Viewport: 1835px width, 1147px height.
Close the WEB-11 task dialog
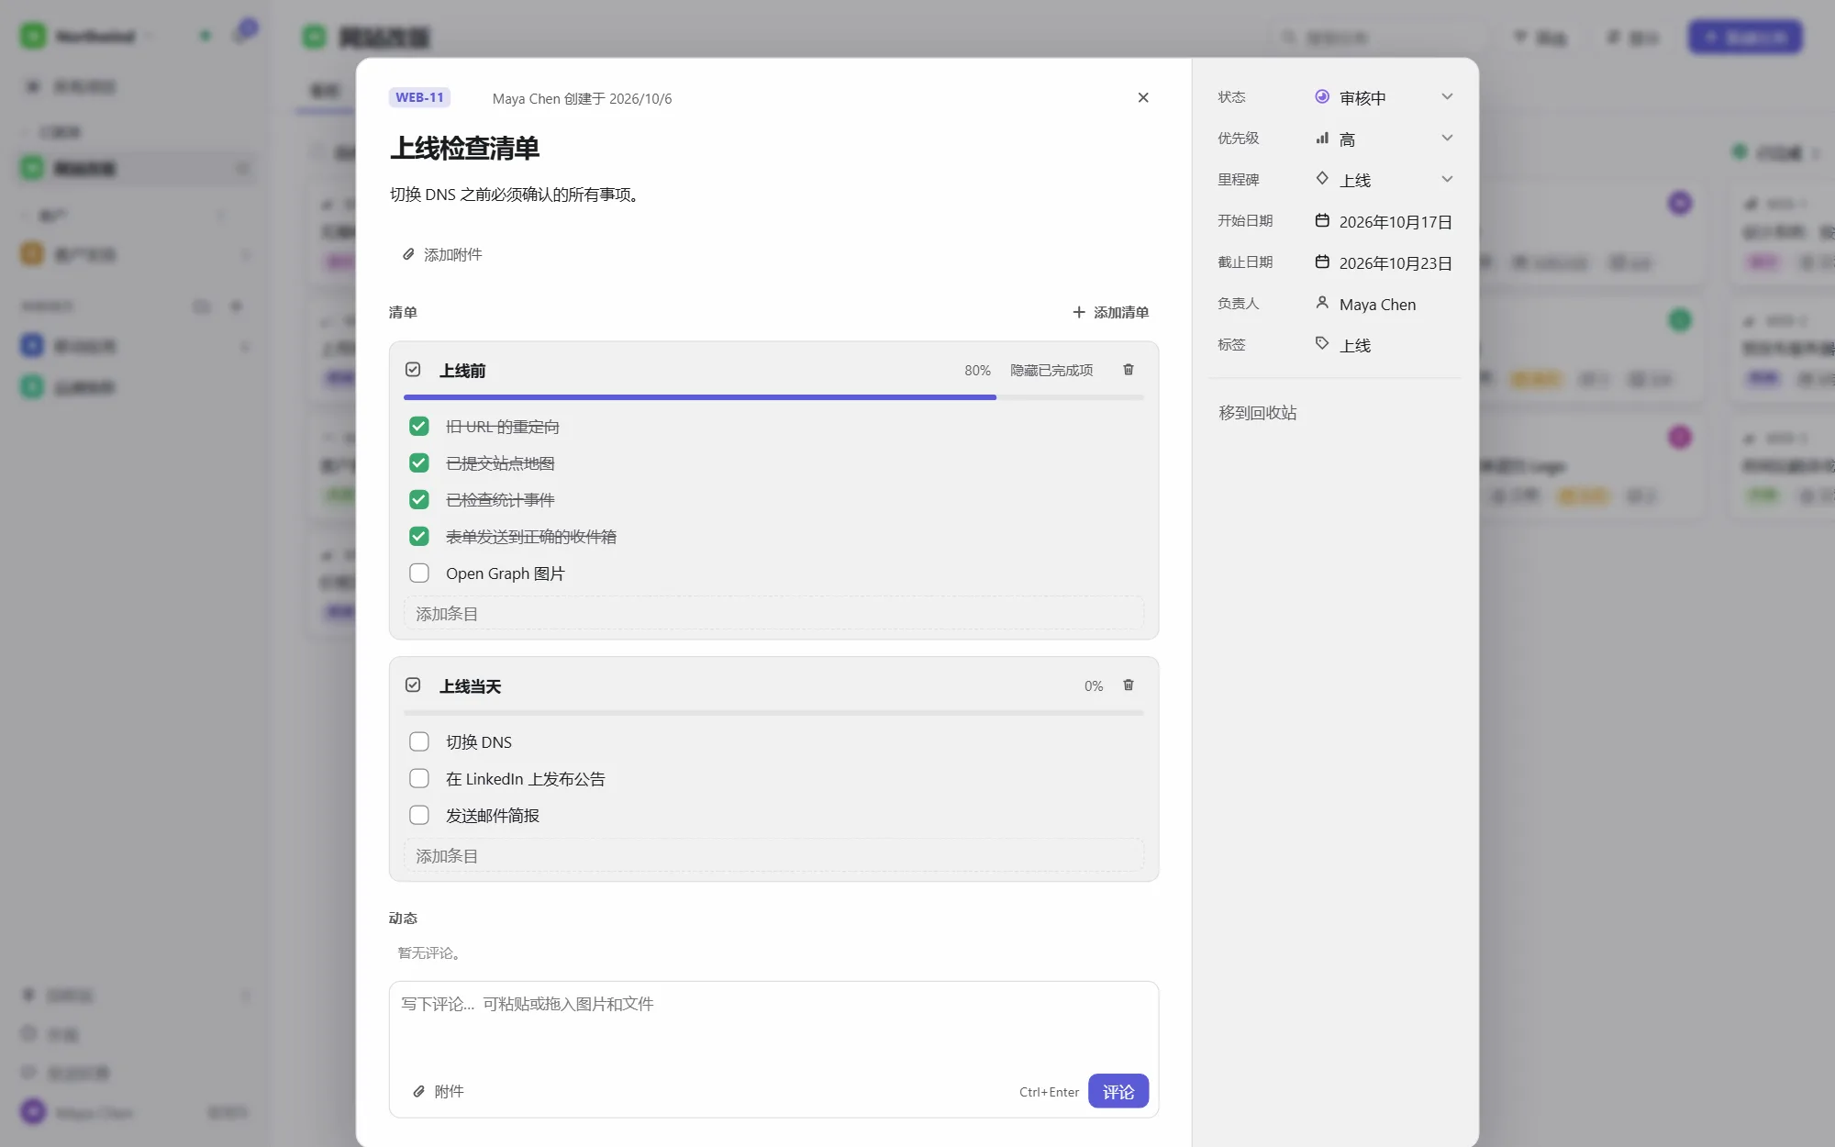coord(1143,97)
